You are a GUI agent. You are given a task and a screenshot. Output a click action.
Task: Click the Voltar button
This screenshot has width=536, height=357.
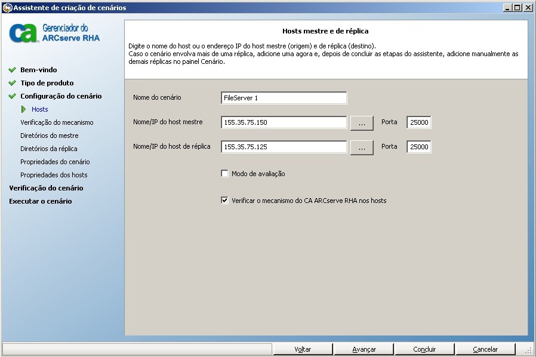pyautogui.click(x=303, y=349)
